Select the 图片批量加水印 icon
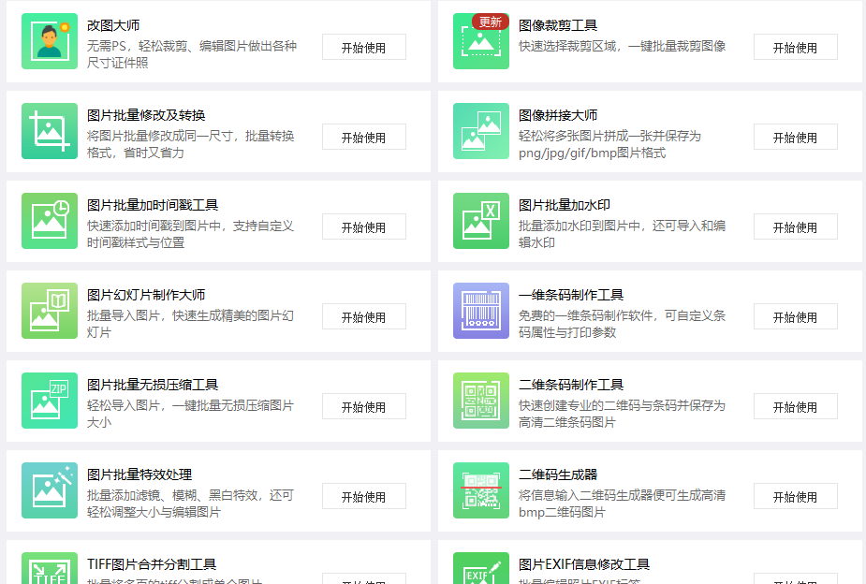Viewport: 866px width, 584px height. [x=481, y=221]
